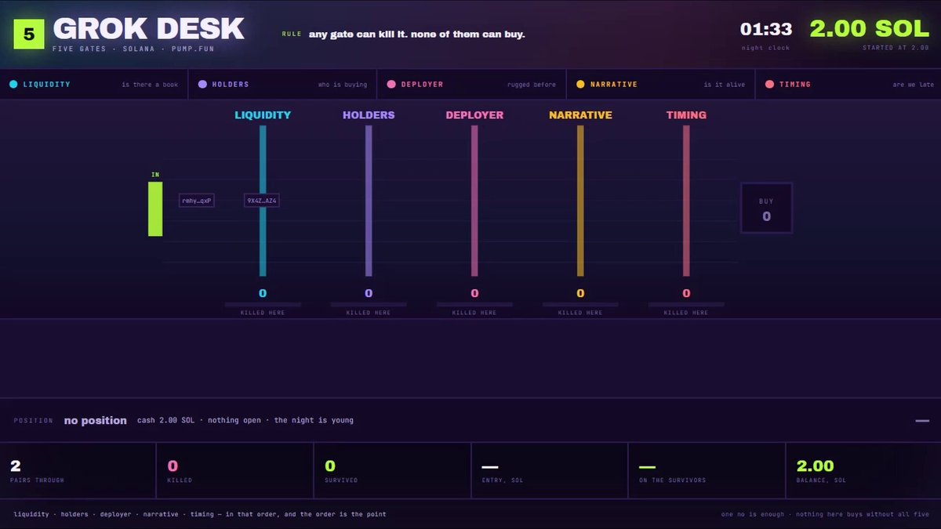941x529 pixels.
Task: Click the LIQUIDITY heading above the cyan bar
Action: tap(263, 115)
